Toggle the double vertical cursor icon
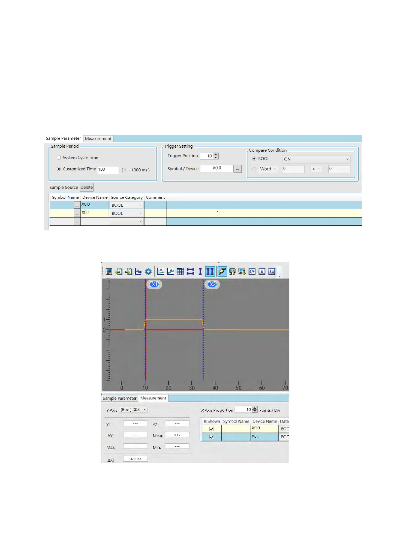 pos(210,272)
